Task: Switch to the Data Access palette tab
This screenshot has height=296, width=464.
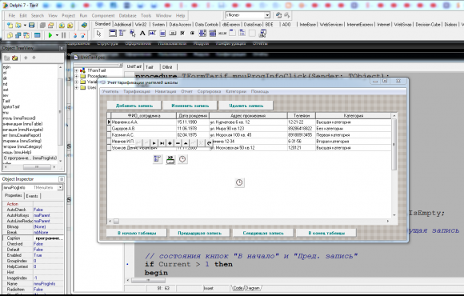Action: 180,25
